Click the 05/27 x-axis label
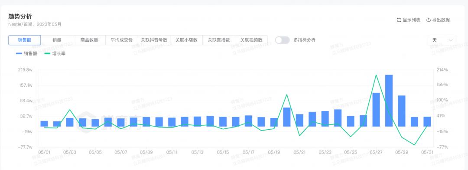 pyautogui.click(x=376, y=152)
